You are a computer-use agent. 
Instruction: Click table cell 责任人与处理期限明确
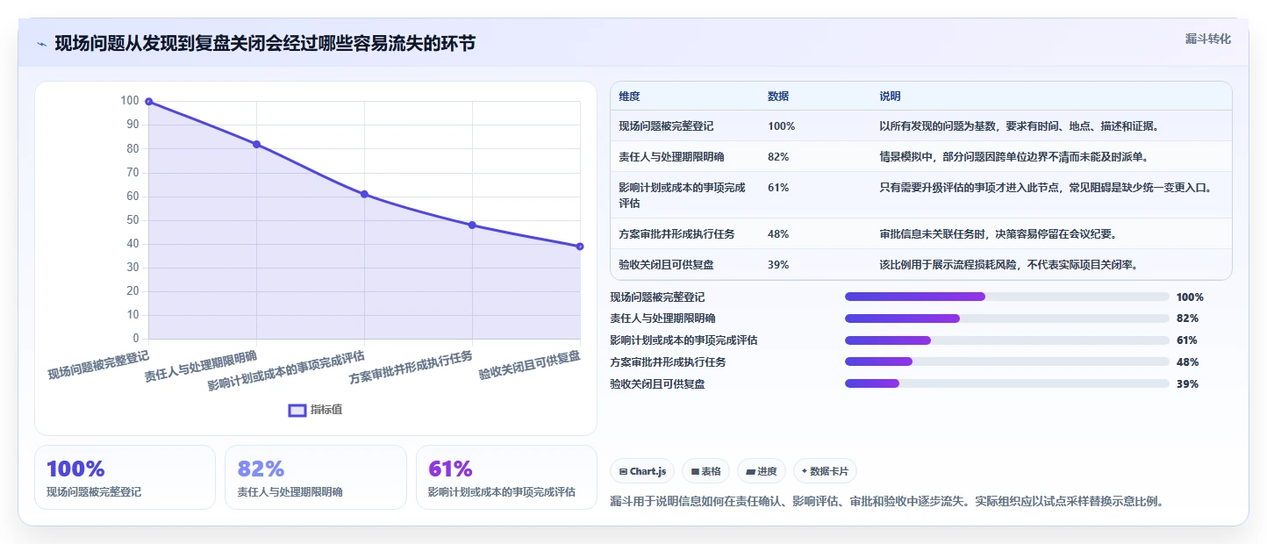point(671,157)
